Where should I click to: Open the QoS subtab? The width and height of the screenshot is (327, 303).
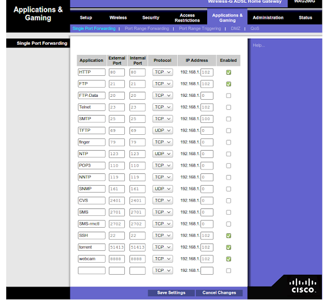[255, 28]
